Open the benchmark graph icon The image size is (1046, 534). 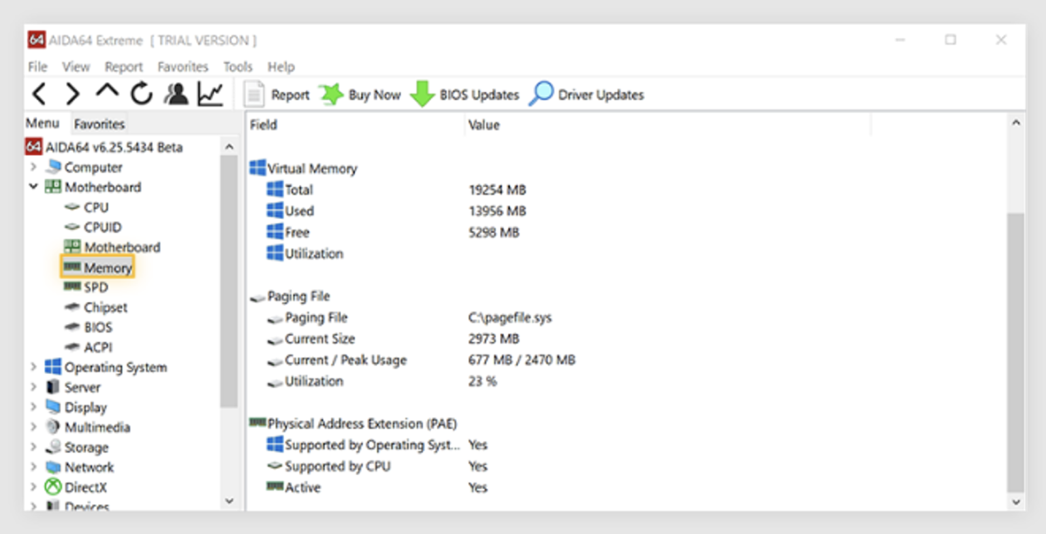point(210,94)
